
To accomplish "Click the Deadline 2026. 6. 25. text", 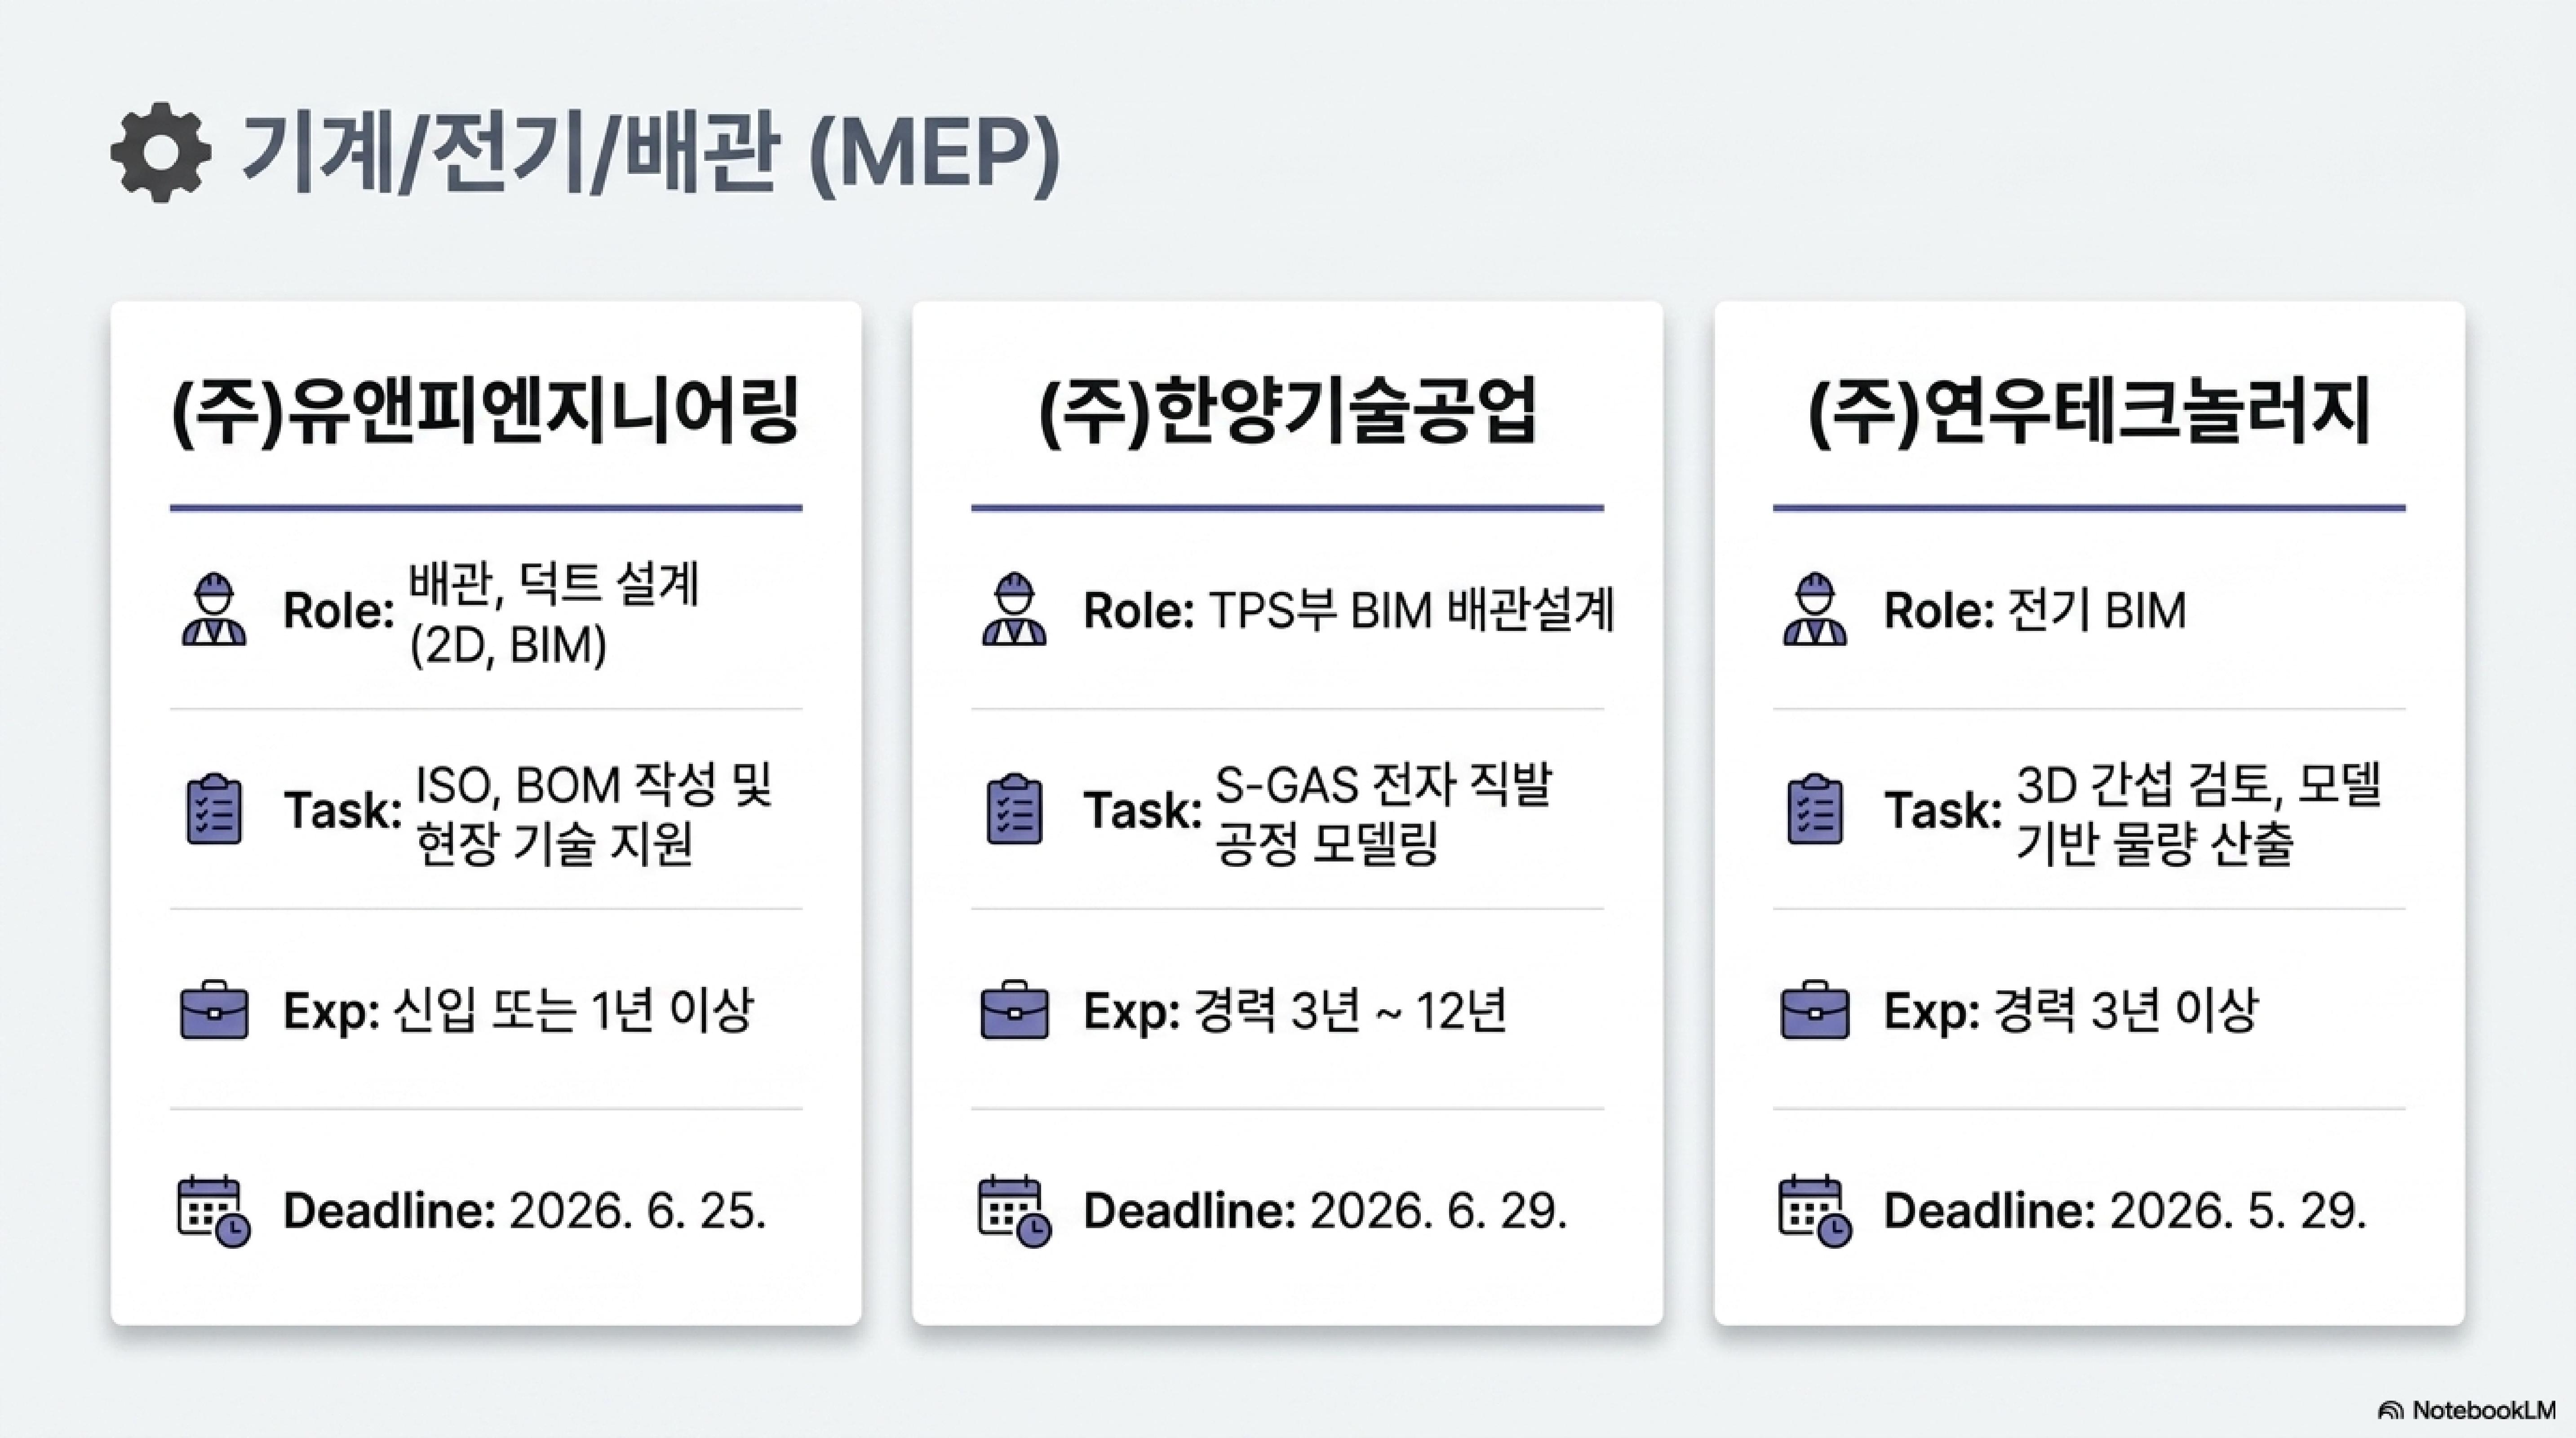I will coord(525,1211).
